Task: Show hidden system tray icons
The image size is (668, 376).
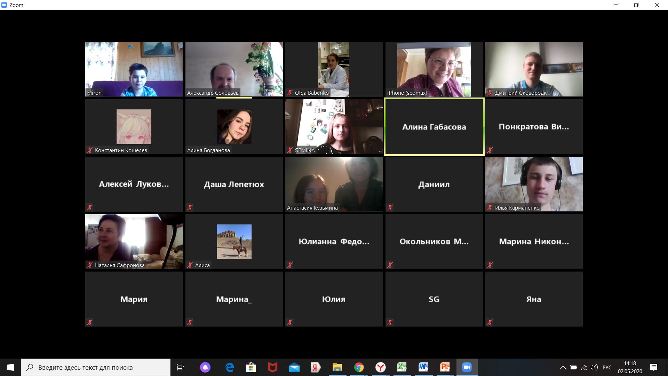Action: [563, 367]
